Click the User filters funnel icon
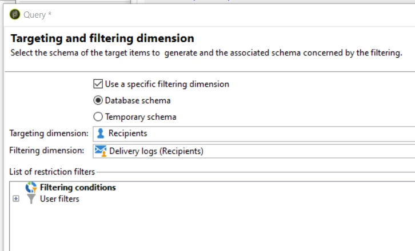The width and height of the screenshot is (415, 251). [31, 199]
